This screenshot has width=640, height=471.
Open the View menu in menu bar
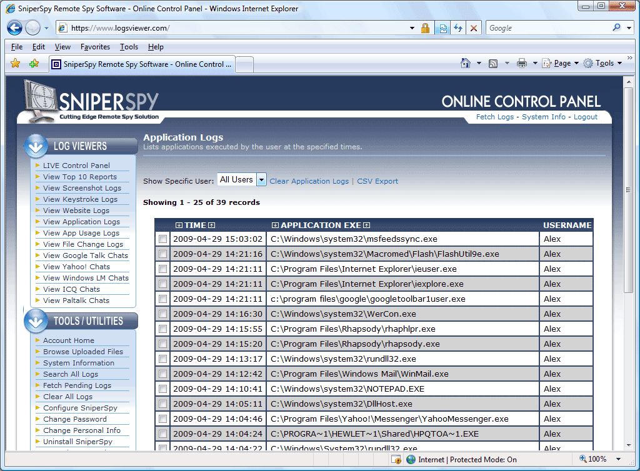[x=62, y=47]
